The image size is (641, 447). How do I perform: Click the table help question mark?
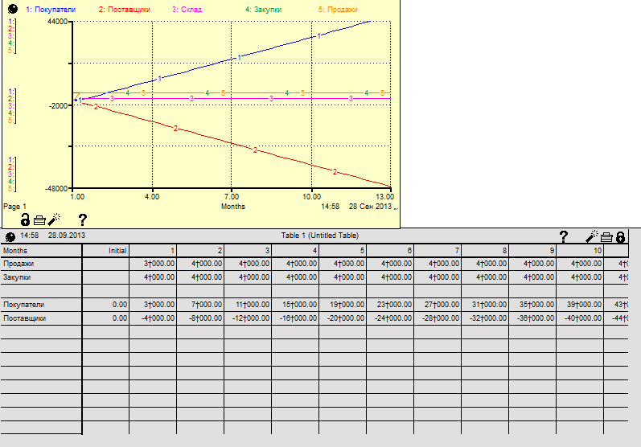click(563, 236)
